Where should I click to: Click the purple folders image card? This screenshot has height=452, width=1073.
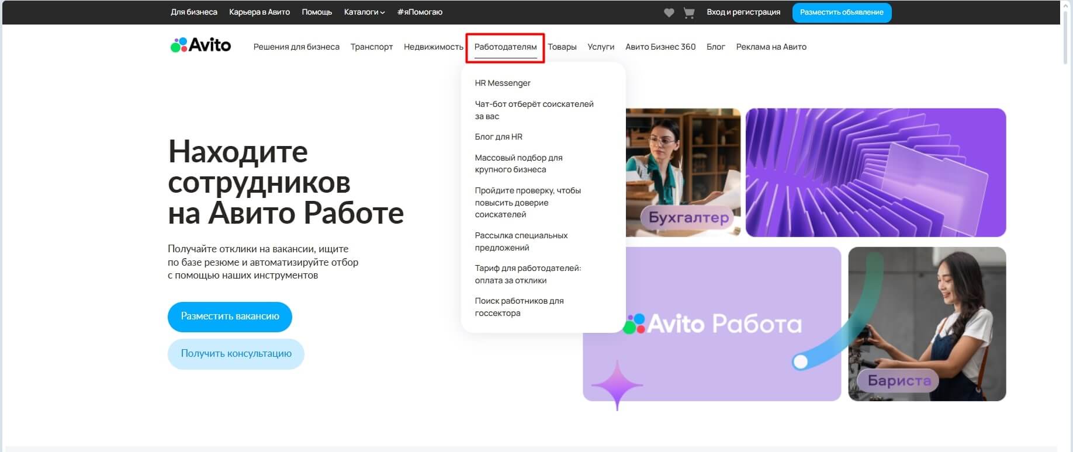(x=875, y=172)
